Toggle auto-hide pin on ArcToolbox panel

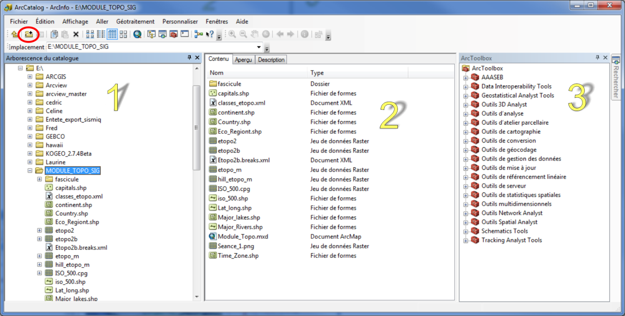point(597,58)
